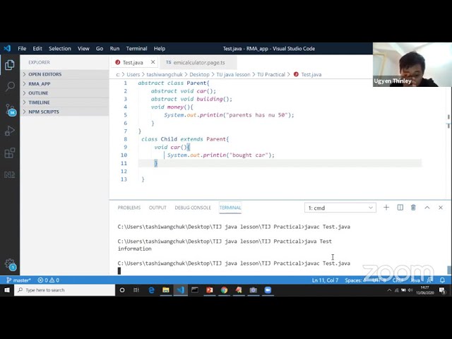Open Source Control view with 5K badge
The width and height of the screenshot is (452, 339).
click(x=11, y=109)
